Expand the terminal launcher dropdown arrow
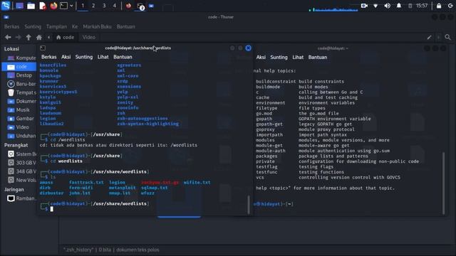Viewport: 456px width, 256px height. pos(71,6)
